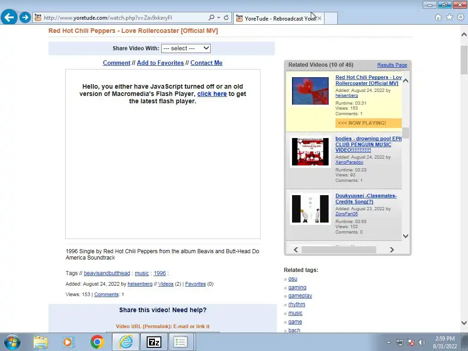
Task: Open related tag gameplay
Action: pos(300,296)
